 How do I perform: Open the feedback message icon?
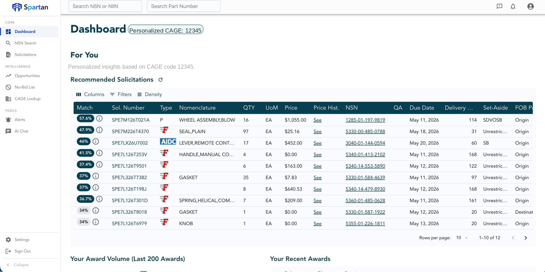click(499, 6)
